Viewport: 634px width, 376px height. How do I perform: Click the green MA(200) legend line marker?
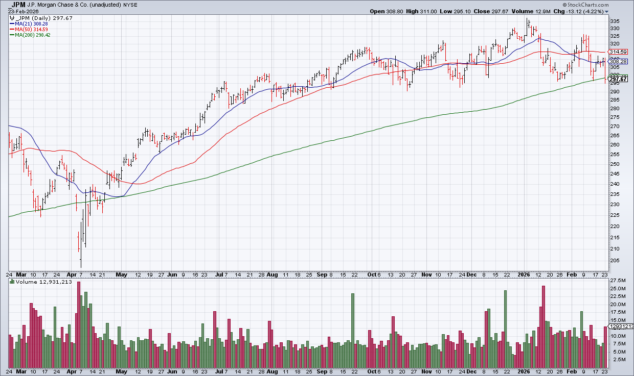[x=11, y=35]
